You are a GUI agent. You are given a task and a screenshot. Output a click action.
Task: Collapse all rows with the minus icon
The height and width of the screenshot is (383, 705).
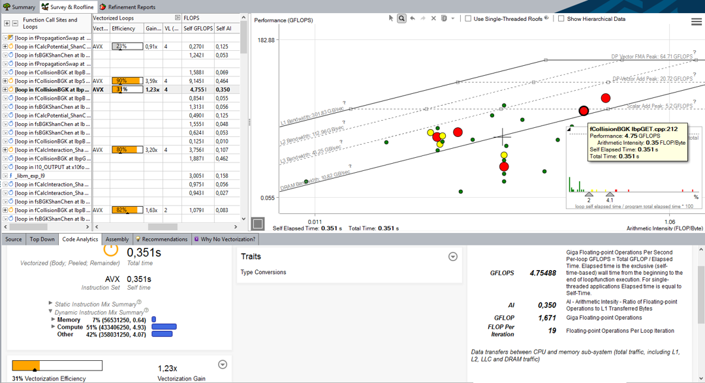pos(15,23)
